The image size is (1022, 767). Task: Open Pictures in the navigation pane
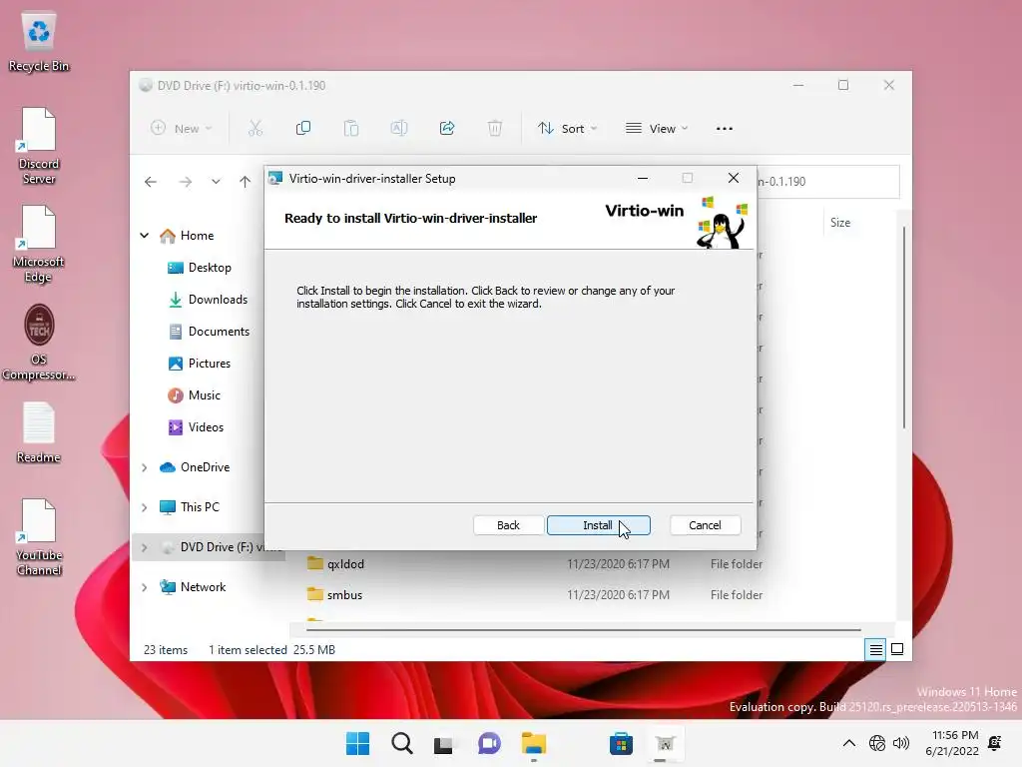[x=200, y=364]
